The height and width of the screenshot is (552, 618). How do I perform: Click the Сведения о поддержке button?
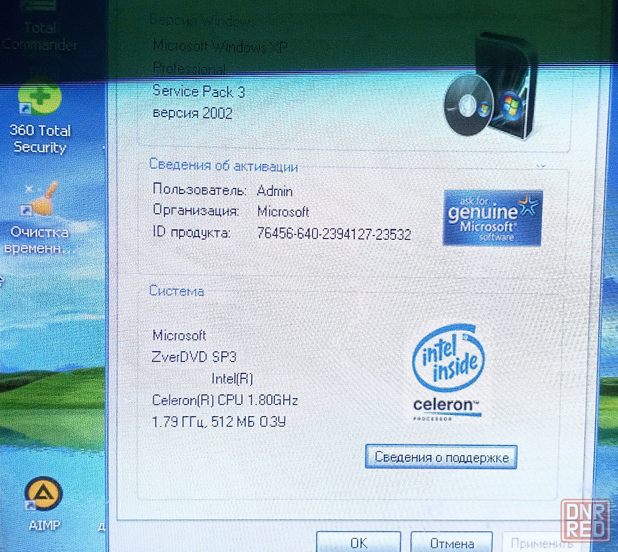point(441,457)
